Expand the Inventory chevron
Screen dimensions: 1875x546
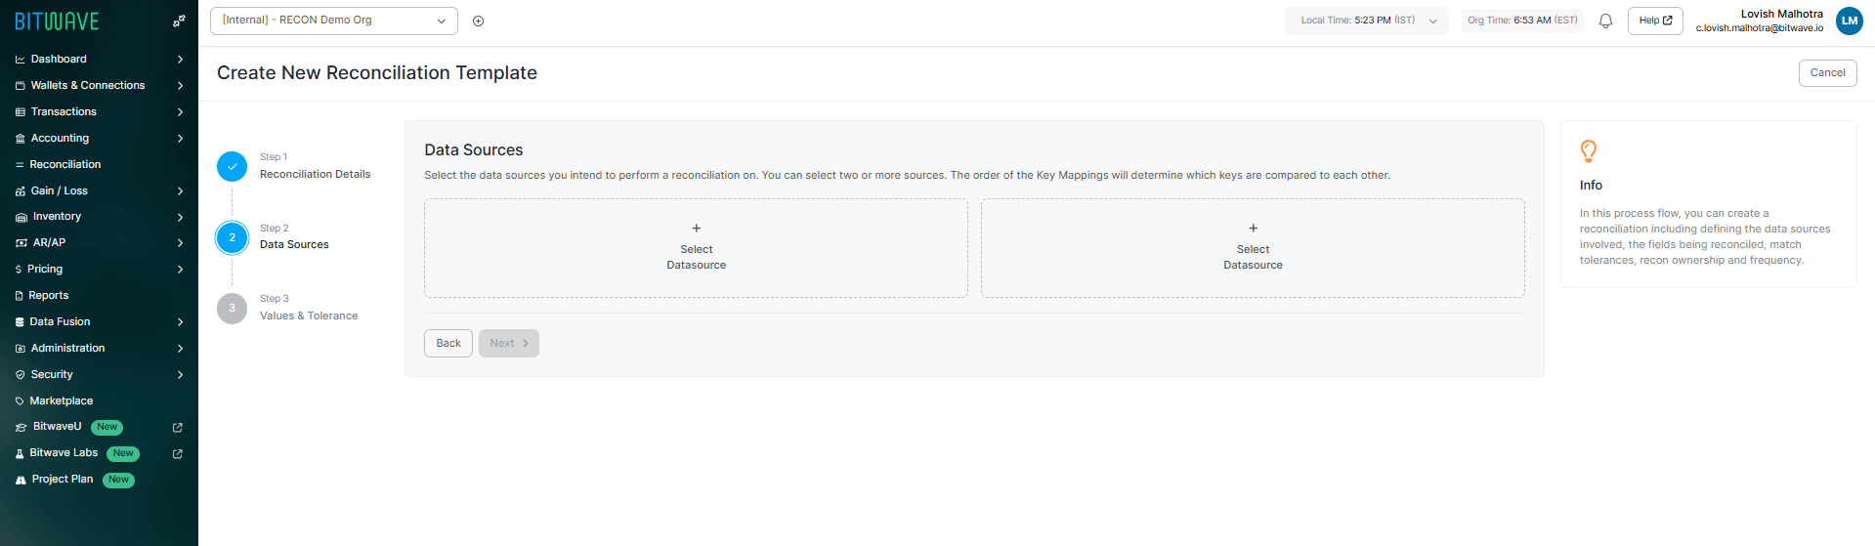pyautogui.click(x=181, y=217)
